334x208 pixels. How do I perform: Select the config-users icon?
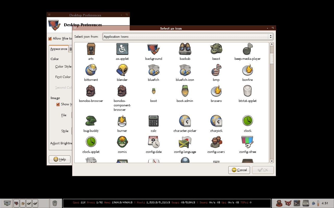216,142
